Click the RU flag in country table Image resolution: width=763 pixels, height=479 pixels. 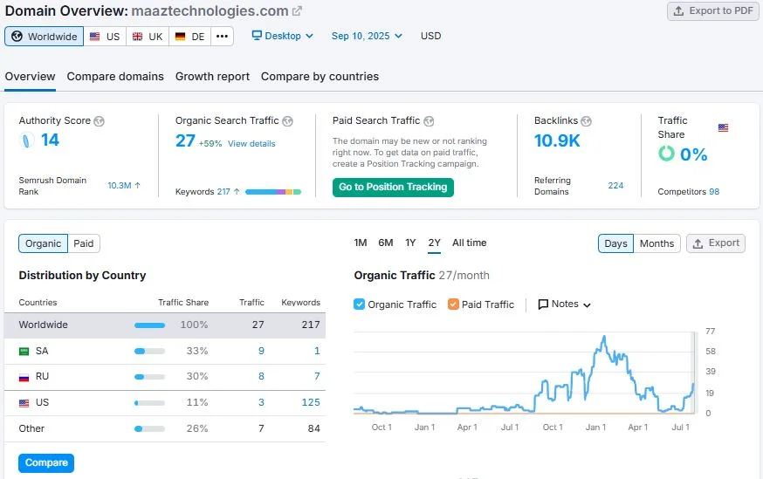[24, 377]
